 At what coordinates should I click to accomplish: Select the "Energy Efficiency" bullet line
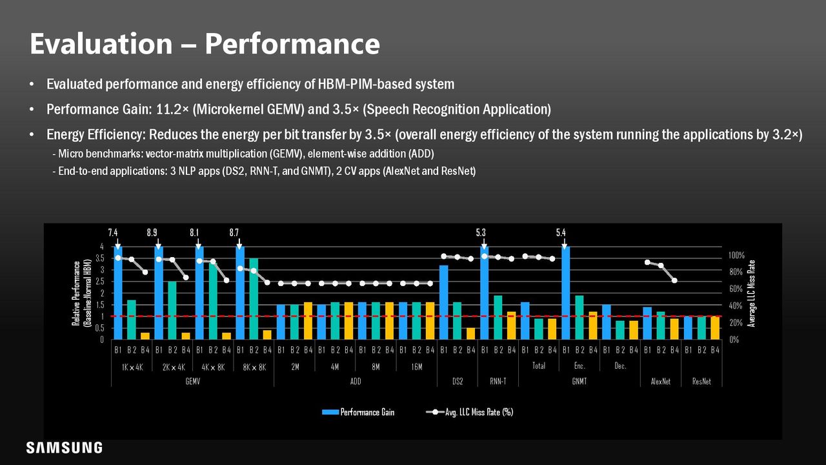click(x=424, y=134)
